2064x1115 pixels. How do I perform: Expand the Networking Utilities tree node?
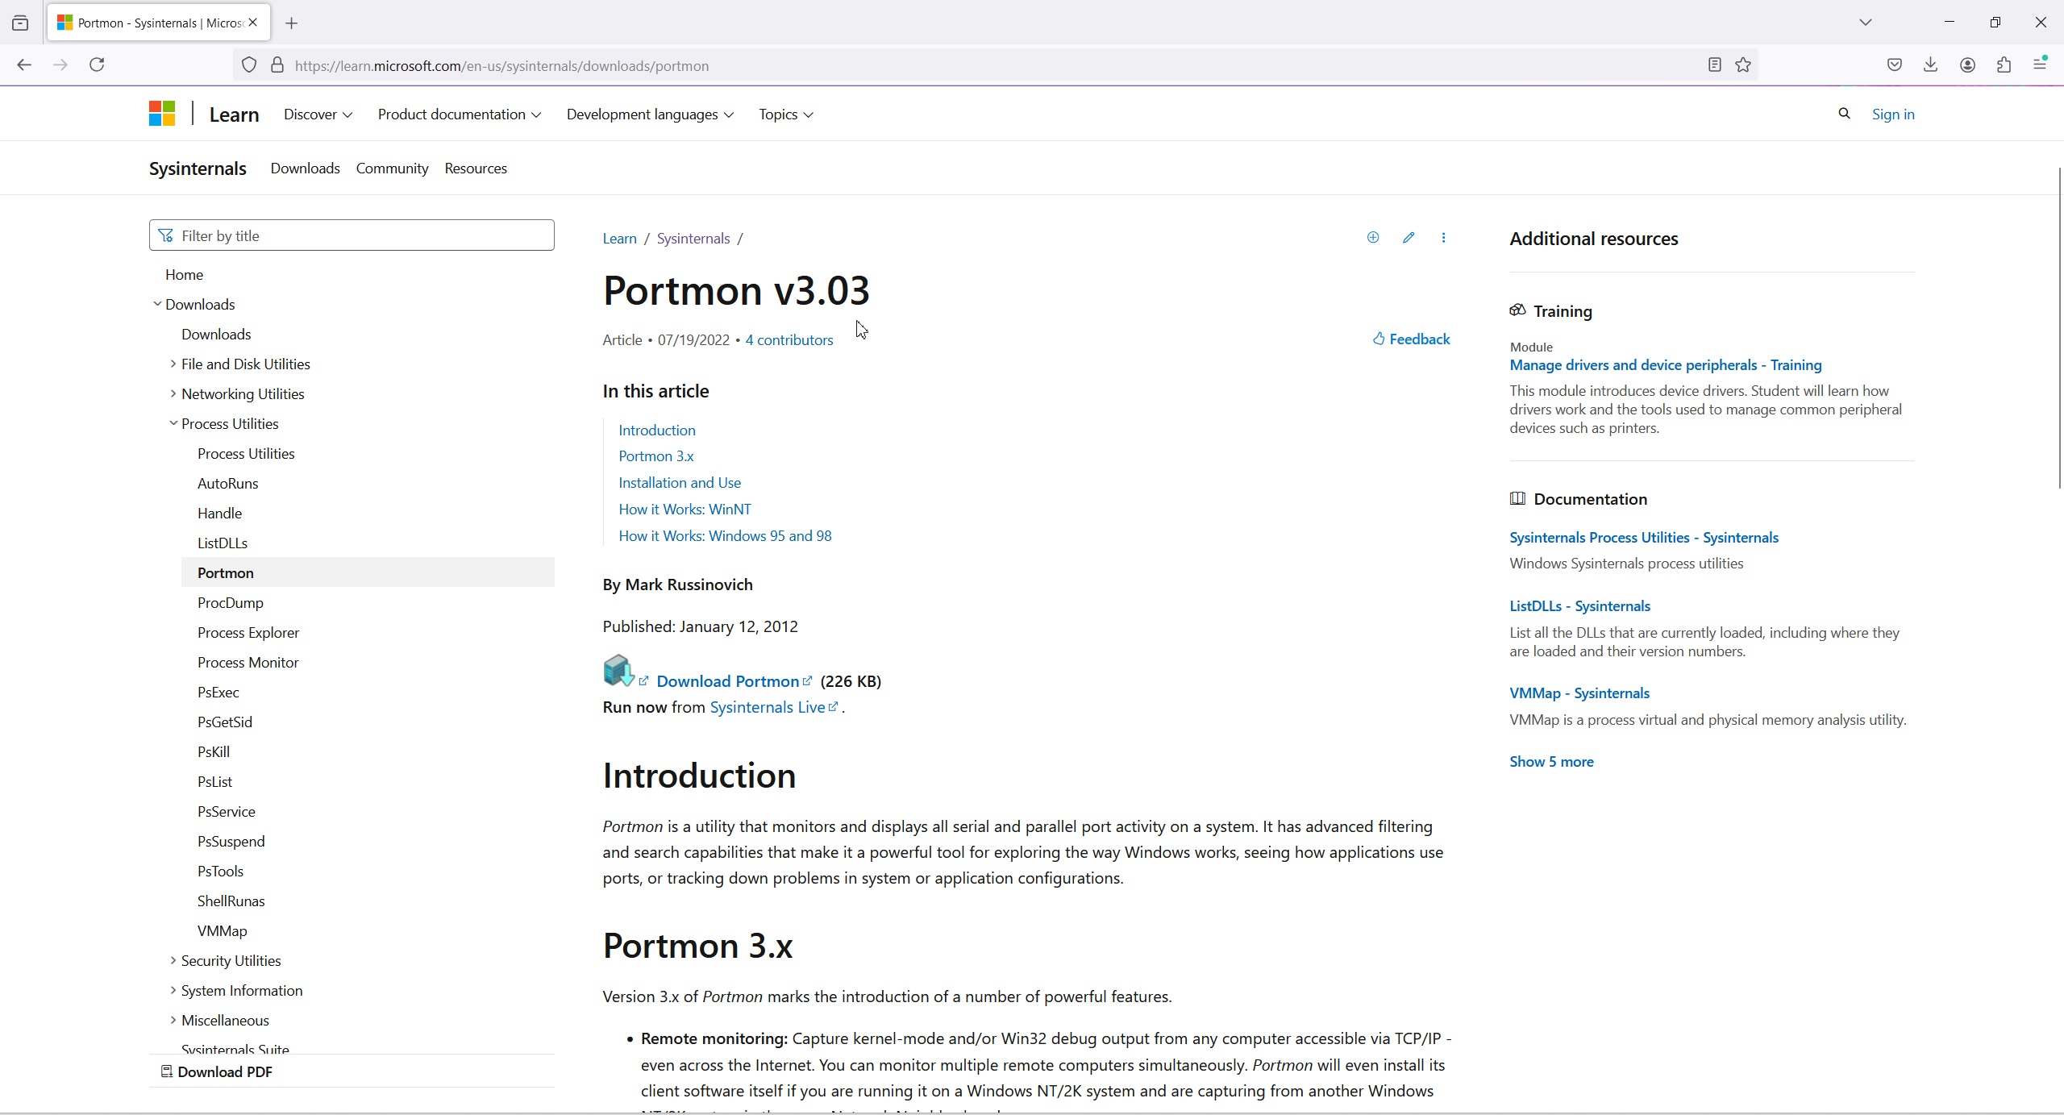173,393
